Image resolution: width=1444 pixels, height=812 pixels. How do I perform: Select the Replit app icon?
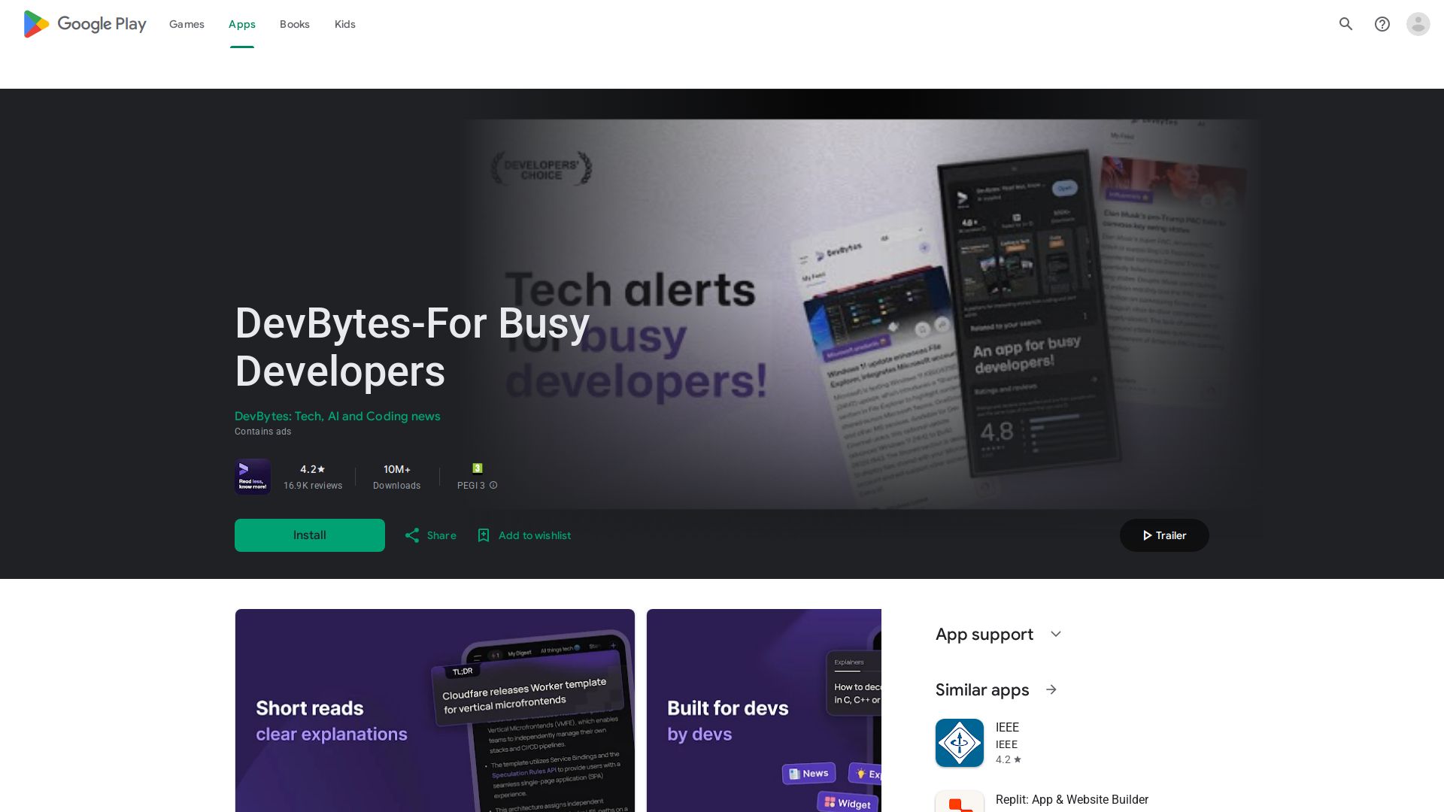[959, 804]
